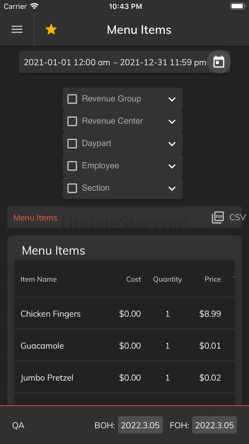This screenshot has width=249, height=444.
Task: Tap the FOH version 2022.3.05 button
Action: [x=215, y=425]
